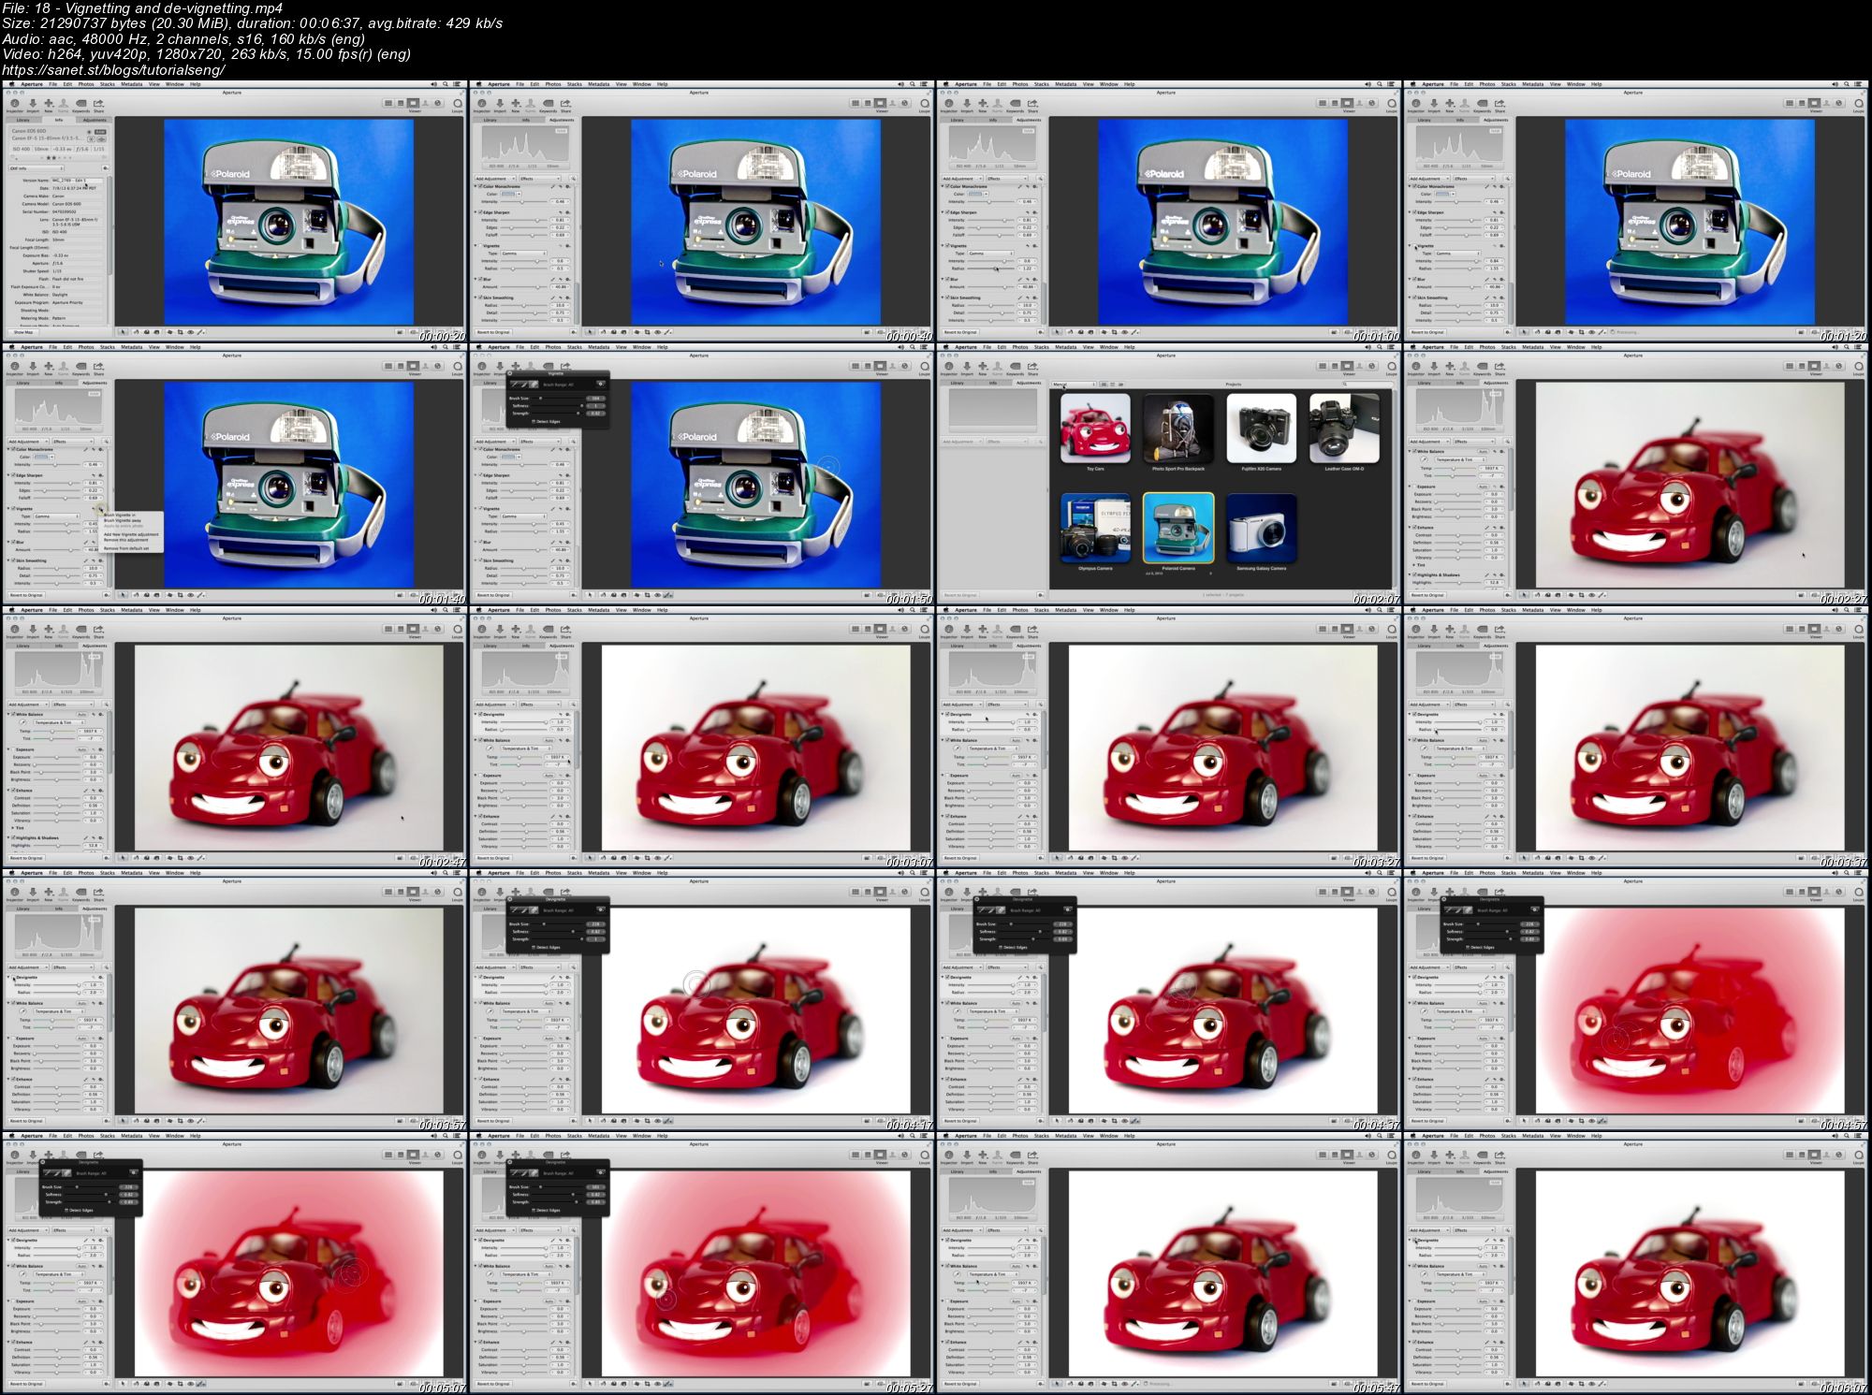This screenshot has width=1872, height=1395.
Task: In the 00:01:40 frame, collapse the Edge Sharpen section
Action: click(8, 475)
